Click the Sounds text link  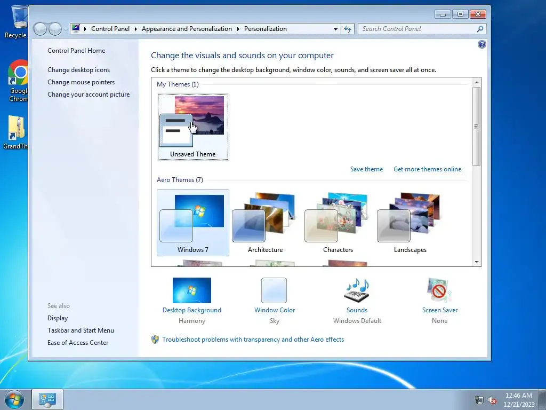pos(357,310)
